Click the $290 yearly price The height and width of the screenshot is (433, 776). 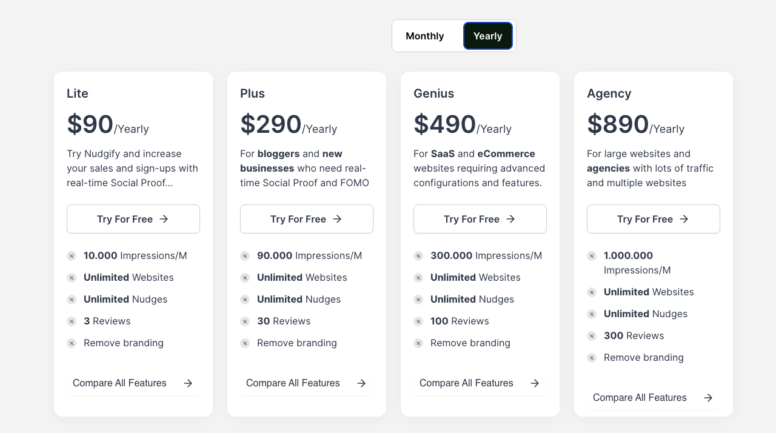(x=289, y=124)
